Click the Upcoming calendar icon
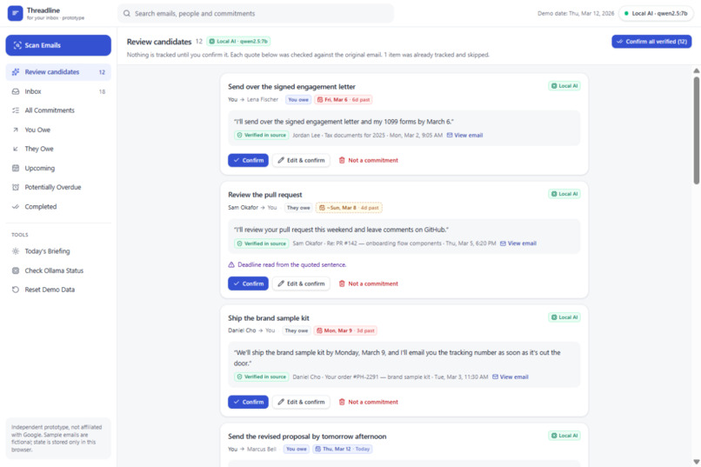This screenshot has height=467, width=701. click(16, 168)
